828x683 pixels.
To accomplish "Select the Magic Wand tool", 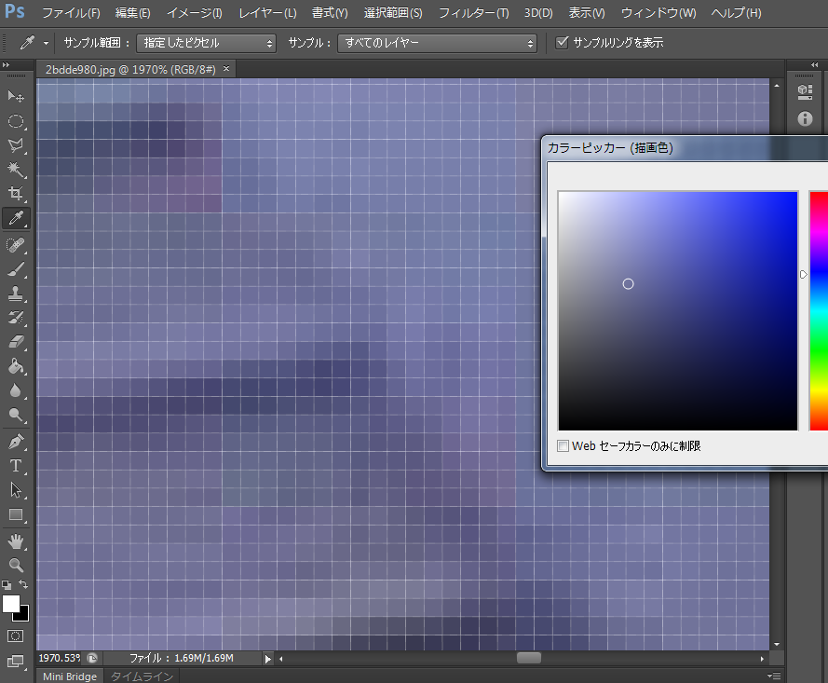I will pos(16,169).
